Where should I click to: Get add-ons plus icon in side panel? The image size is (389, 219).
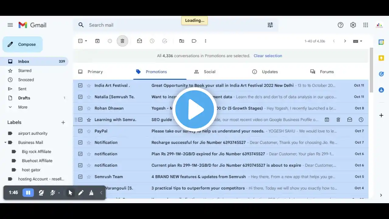[381, 115]
